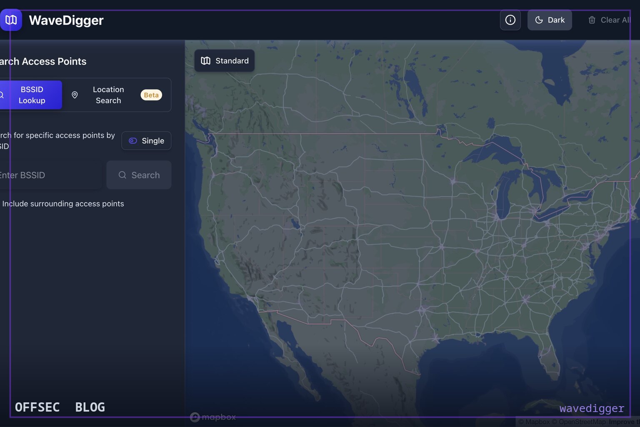Click the WaveDigger map logo icon
This screenshot has width=640, height=427.
click(11, 20)
